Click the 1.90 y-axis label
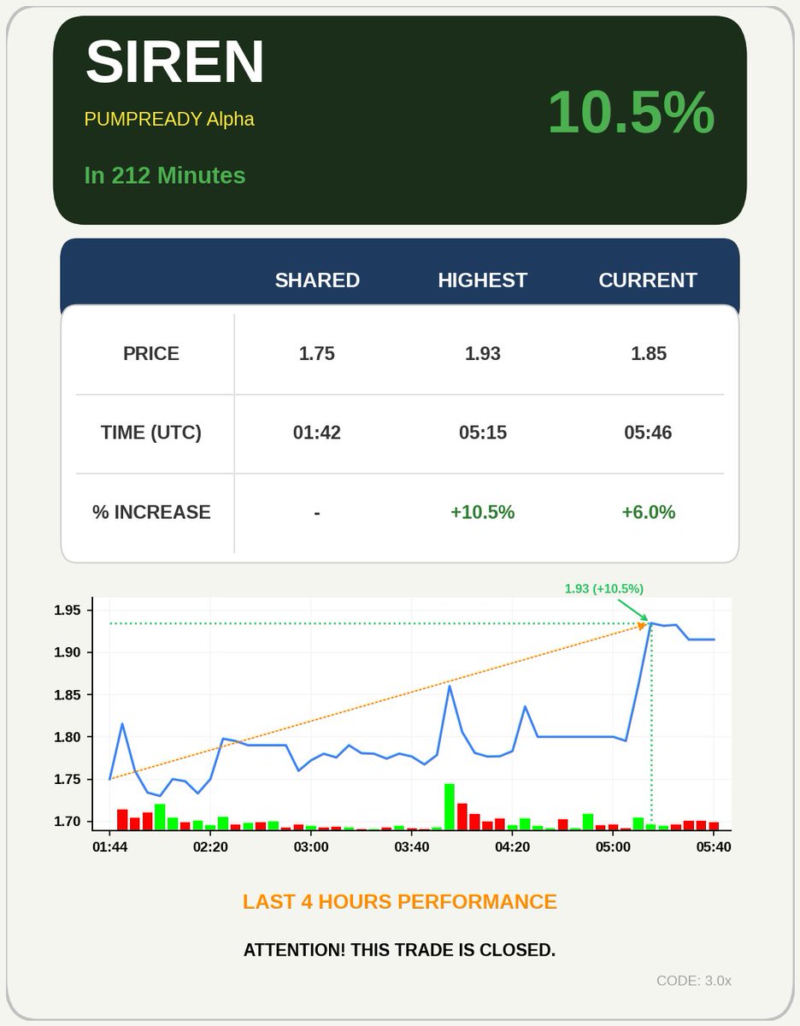Screen dimensions: 800x1026 [66, 652]
